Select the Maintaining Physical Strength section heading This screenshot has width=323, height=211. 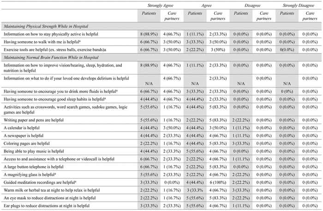[52, 26]
